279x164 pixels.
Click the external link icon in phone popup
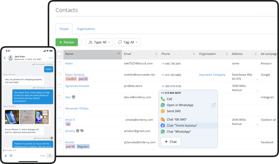[213, 105]
